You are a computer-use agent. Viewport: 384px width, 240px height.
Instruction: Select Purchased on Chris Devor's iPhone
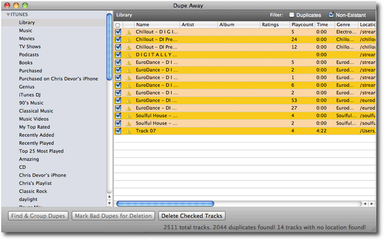[59, 79]
